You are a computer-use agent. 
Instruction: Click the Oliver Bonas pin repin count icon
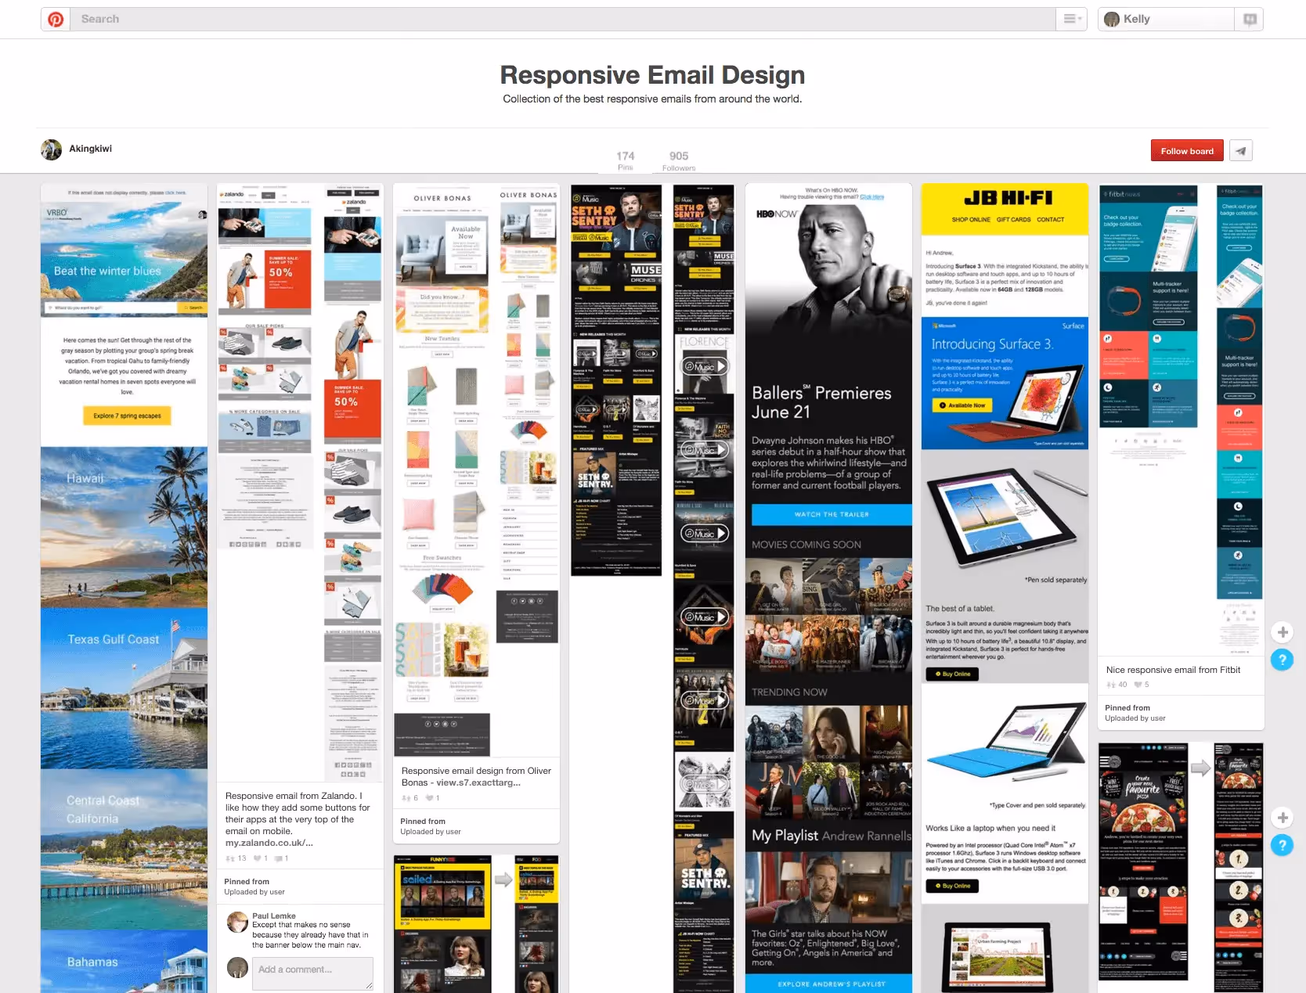[x=406, y=798]
